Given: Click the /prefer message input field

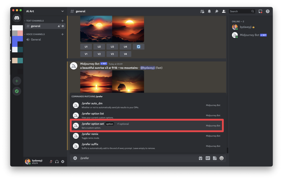Looking at the screenshot, I should pos(138,158).
